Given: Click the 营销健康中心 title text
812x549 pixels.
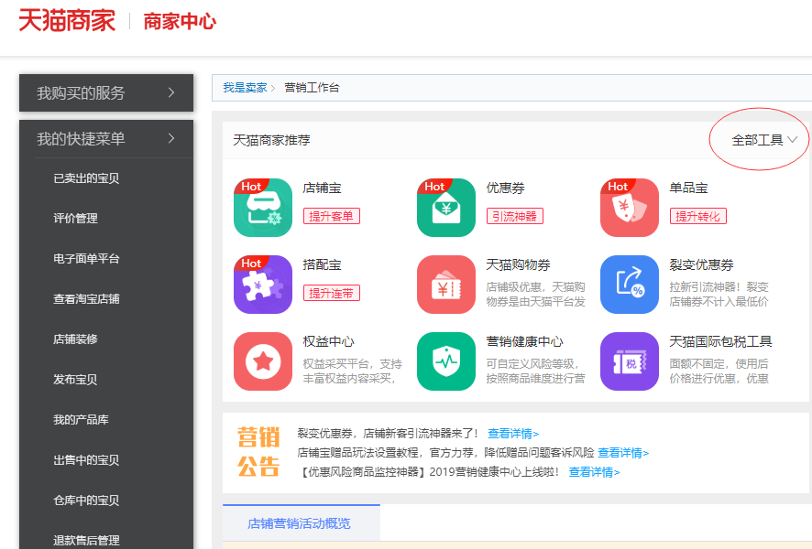Looking at the screenshot, I should pos(524,341).
